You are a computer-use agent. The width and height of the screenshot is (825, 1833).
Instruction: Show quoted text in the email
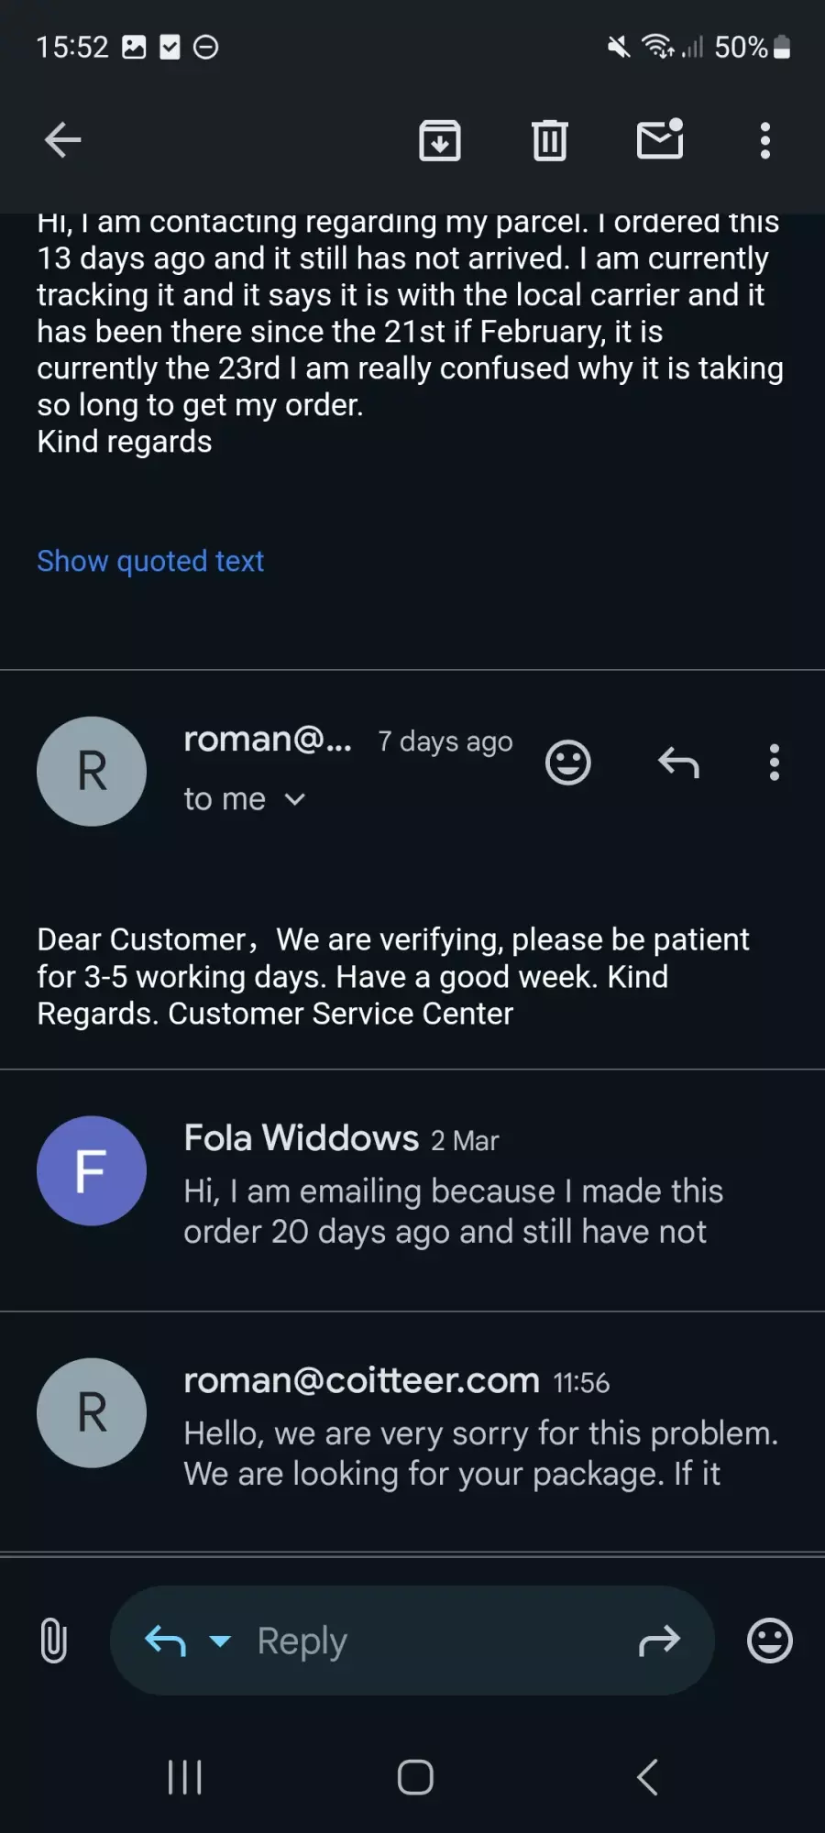(x=150, y=561)
